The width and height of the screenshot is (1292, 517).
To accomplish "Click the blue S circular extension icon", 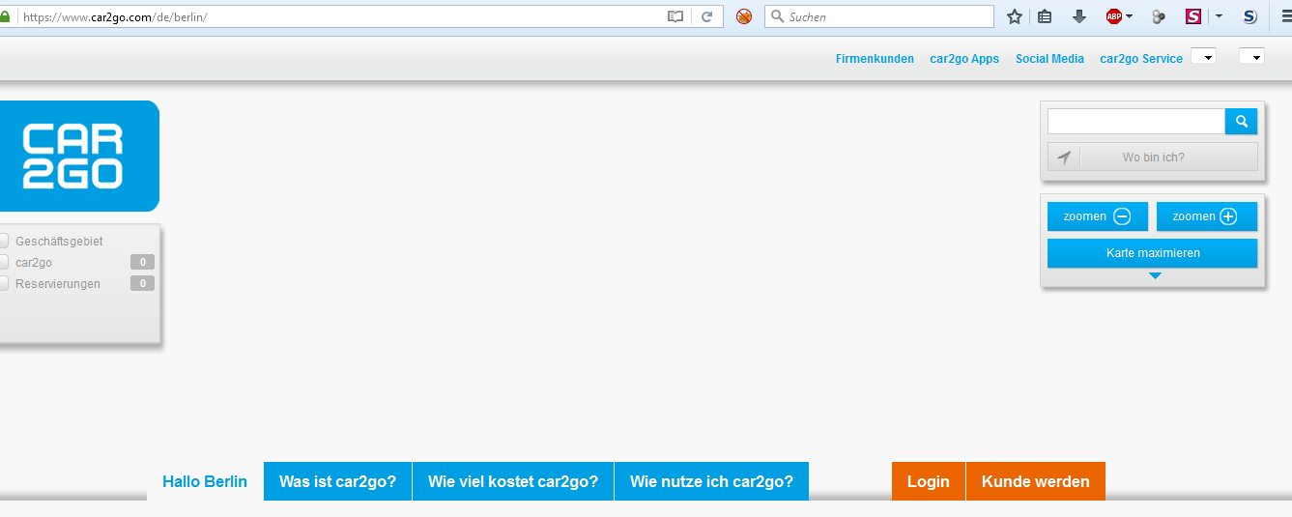I will (1249, 16).
